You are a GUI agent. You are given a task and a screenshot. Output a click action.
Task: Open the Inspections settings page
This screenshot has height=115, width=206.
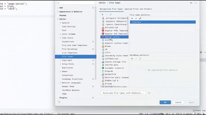pyautogui.click(x=68, y=42)
